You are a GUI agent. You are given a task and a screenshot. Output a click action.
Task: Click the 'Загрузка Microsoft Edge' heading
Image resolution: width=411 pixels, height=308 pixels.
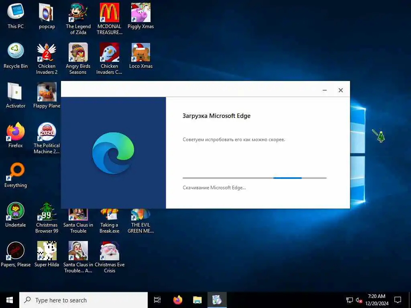click(216, 116)
